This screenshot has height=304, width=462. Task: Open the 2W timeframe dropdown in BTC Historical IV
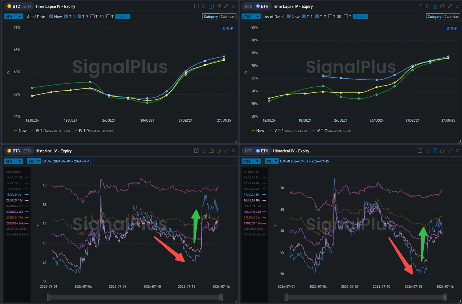[34, 161]
